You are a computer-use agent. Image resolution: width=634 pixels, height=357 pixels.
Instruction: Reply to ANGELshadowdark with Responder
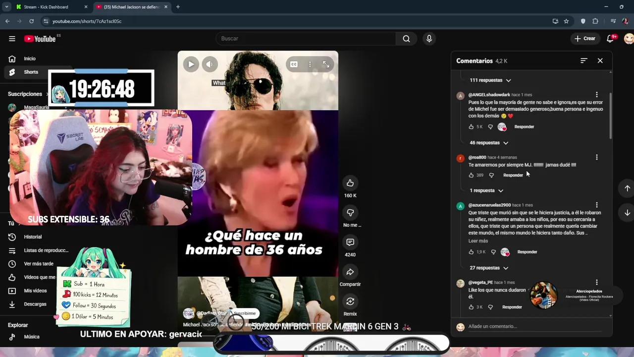pos(524,127)
